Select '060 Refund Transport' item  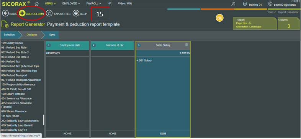point(14,75)
